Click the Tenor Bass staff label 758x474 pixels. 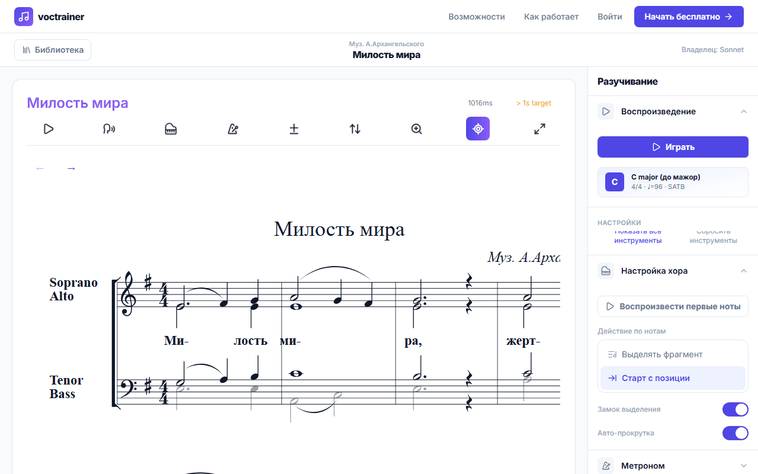point(66,387)
